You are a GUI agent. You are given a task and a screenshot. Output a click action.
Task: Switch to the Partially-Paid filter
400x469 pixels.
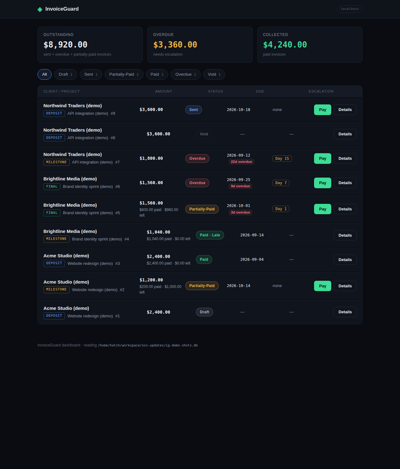click(124, 74)
